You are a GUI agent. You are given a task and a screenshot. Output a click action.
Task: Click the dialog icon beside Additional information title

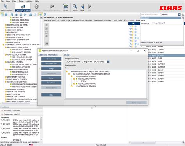(40, 50)
